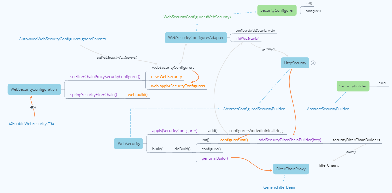Click the AbstractConfiguredSecurityBuilder label

(254, 109)
